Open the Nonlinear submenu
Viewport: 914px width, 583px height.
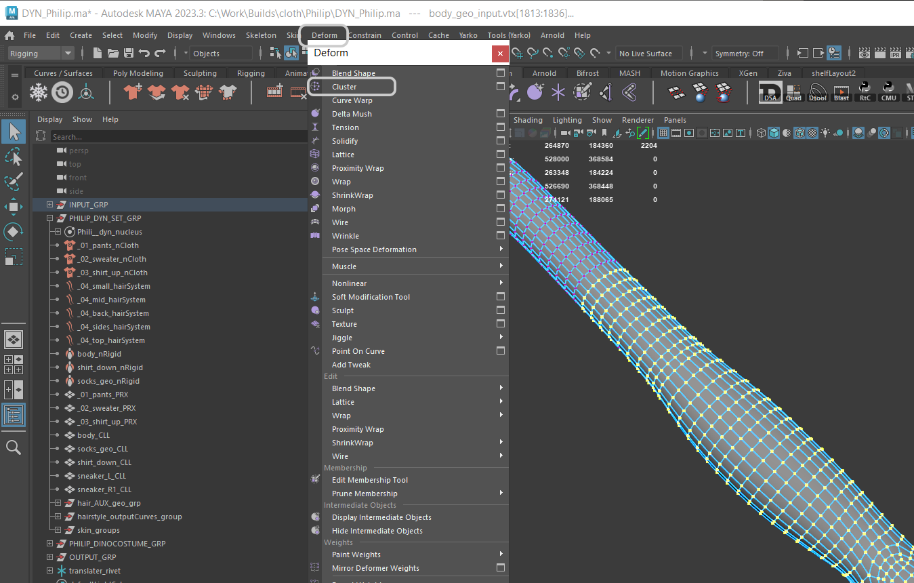(x=415, y=283)
